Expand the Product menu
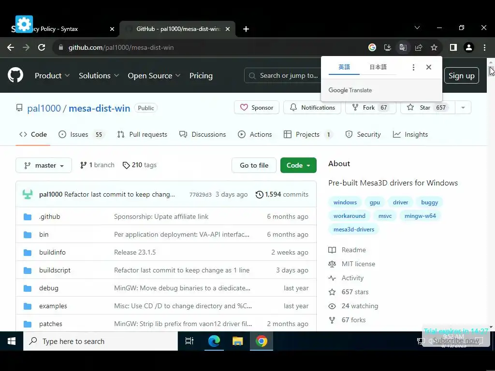Screen dimensions: 495x371 [x=52, y=76]
